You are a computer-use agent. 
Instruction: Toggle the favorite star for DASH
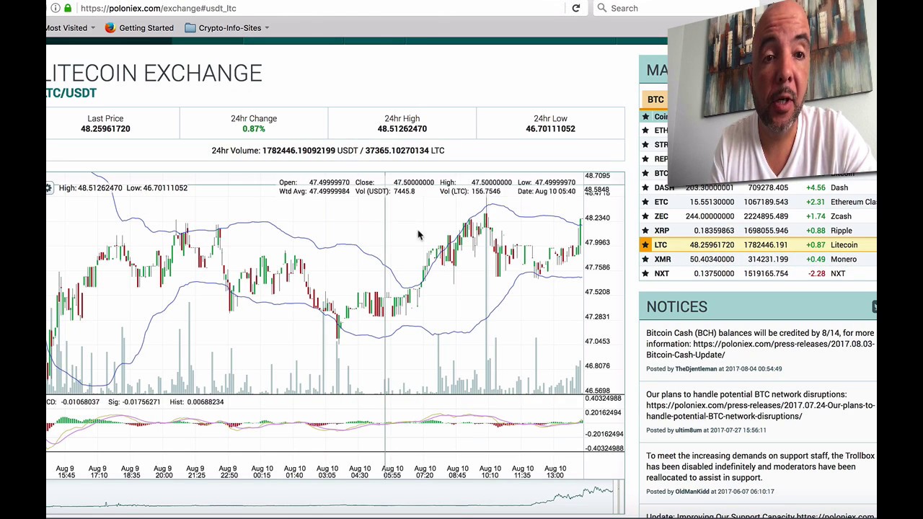645,187
